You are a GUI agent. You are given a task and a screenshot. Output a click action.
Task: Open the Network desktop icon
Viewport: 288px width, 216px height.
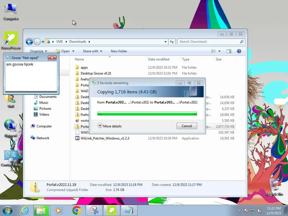[11, 128]
